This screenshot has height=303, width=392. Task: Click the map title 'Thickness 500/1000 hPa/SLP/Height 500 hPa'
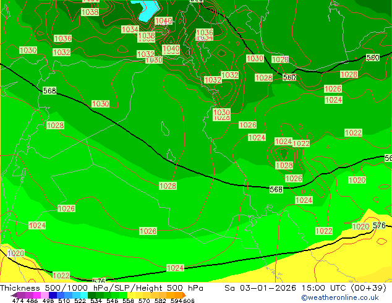coord(101,288)
